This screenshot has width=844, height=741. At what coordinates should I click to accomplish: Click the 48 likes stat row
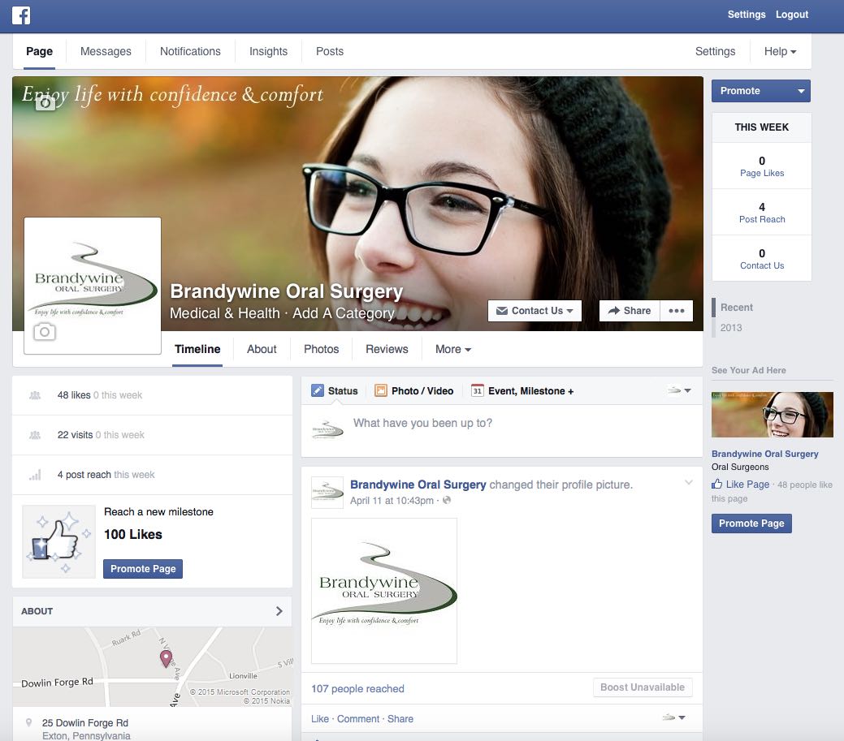[153, 395]
